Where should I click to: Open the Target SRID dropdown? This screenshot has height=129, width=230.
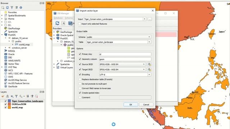pos(144,70)
